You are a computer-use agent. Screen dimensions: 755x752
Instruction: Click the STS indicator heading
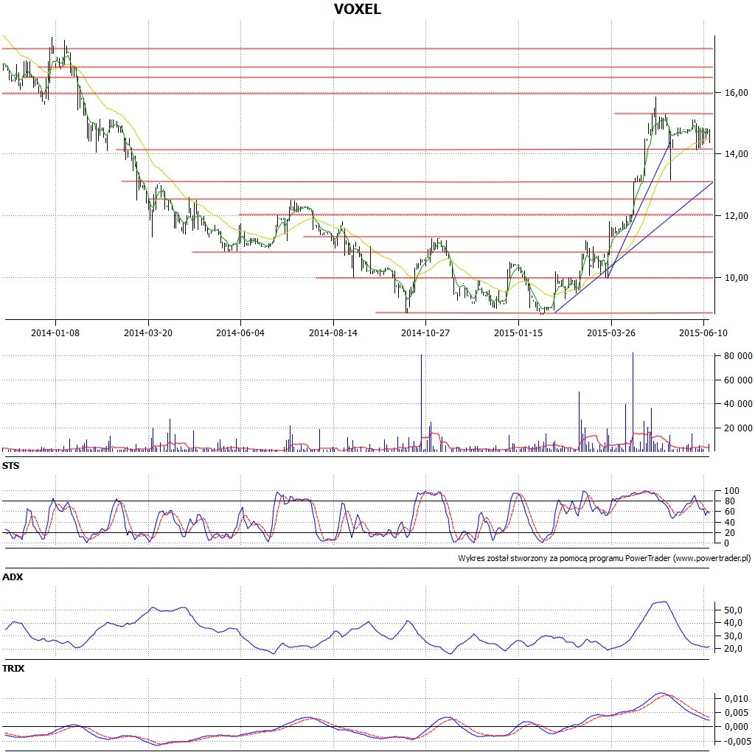pyautogui.click(x=11, y=465)
